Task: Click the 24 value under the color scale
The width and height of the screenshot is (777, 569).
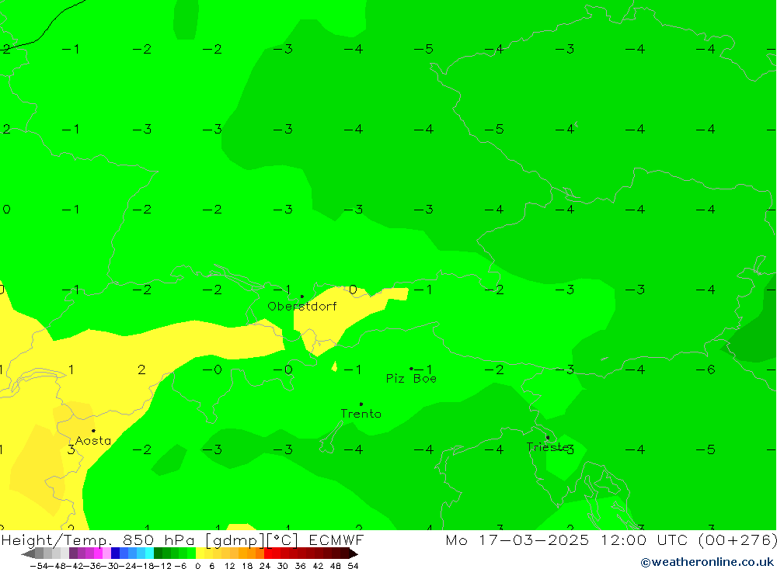Action: [x=265, y=566]
